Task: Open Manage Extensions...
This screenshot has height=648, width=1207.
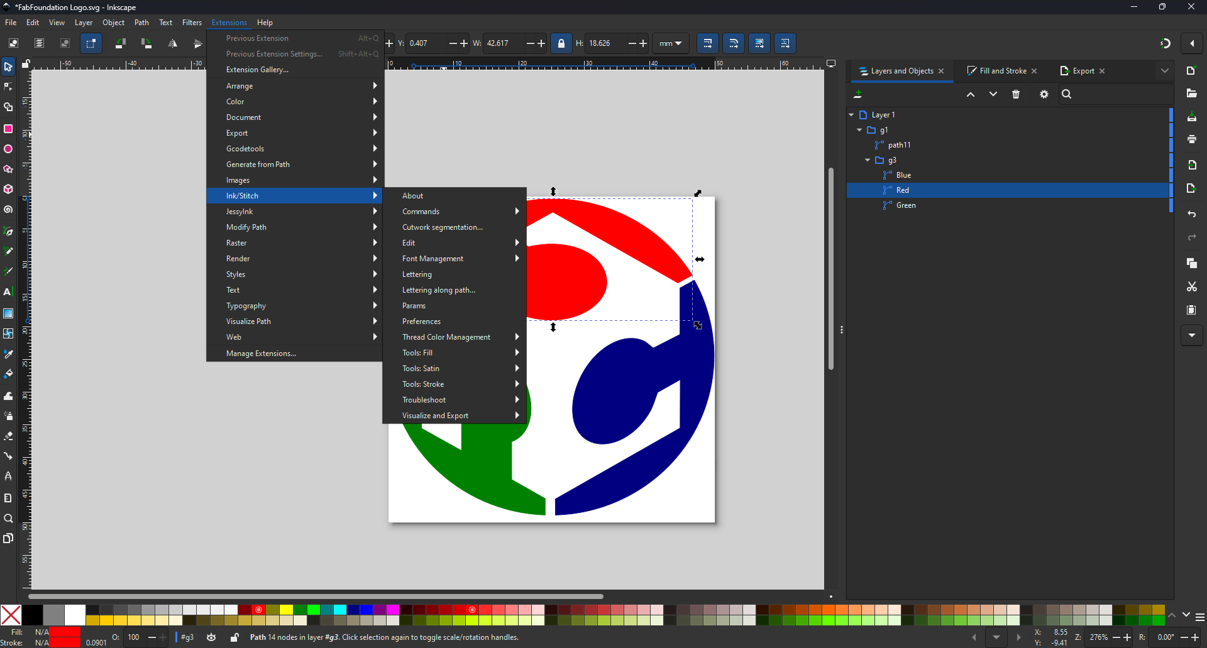Action: (295, 354)
